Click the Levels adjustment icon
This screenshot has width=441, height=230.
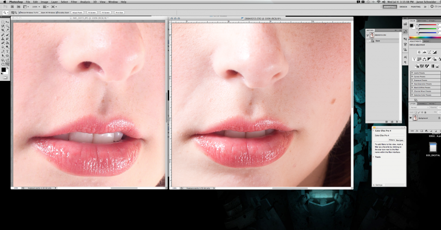(424, 52)
